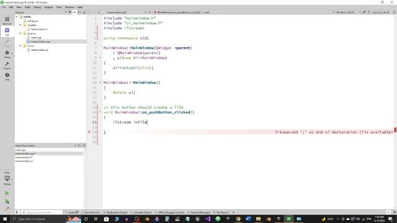Open Chrome from the Windows taskbar
The image size is (397, 223).
click(238, 219)
